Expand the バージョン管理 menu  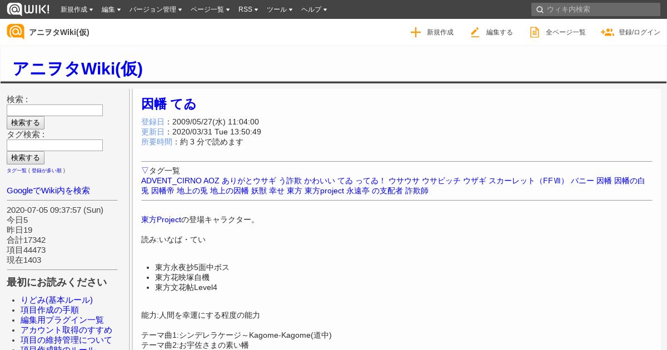pyautogui.click(x=156, y=9)
